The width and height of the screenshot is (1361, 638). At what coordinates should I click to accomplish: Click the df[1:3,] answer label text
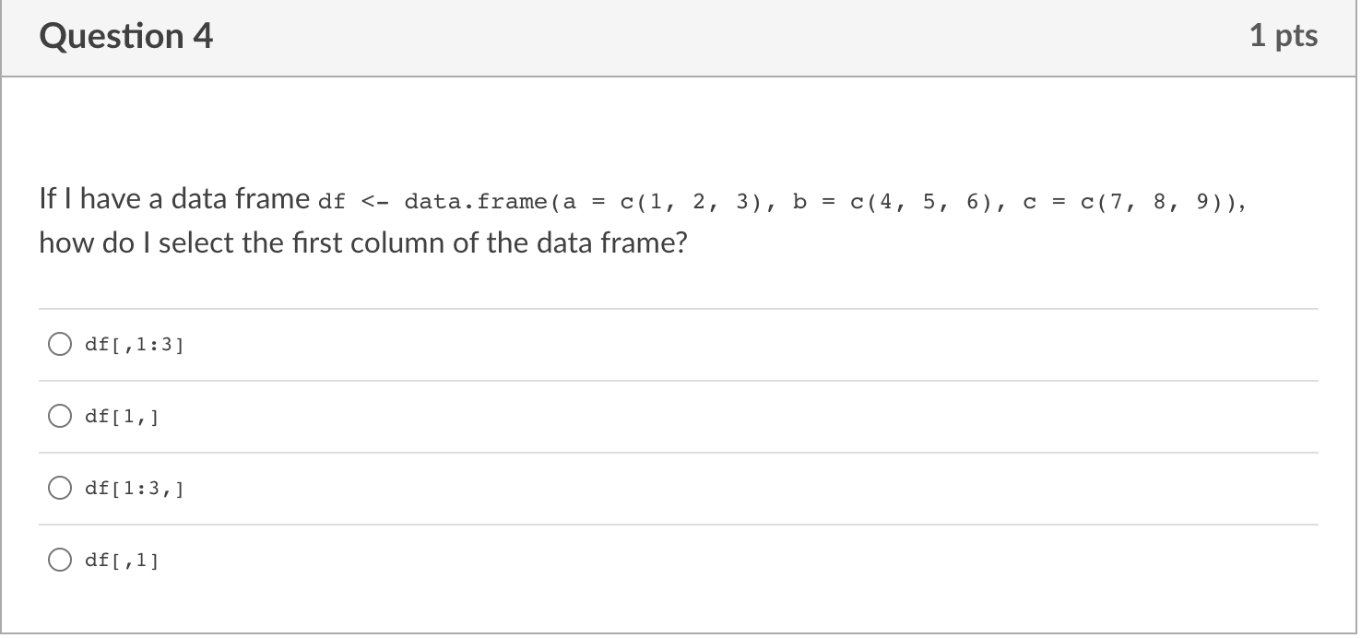click(134, 489)
